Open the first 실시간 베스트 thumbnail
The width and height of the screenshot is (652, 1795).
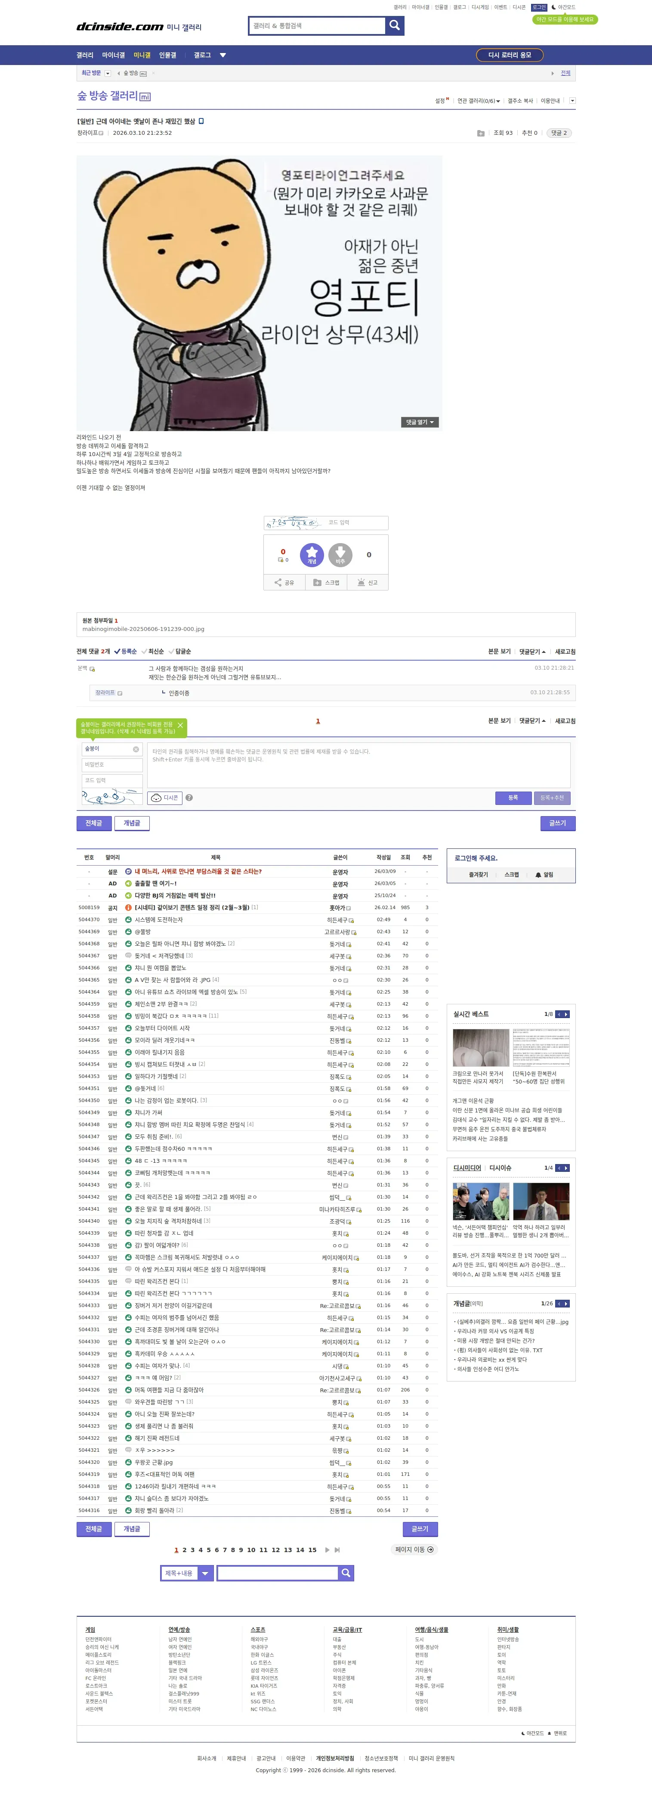coord(481,1047)
